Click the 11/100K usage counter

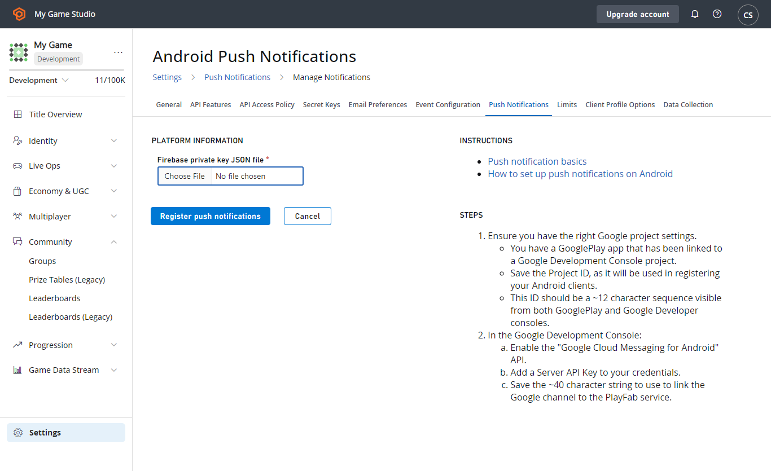point(110,80)
